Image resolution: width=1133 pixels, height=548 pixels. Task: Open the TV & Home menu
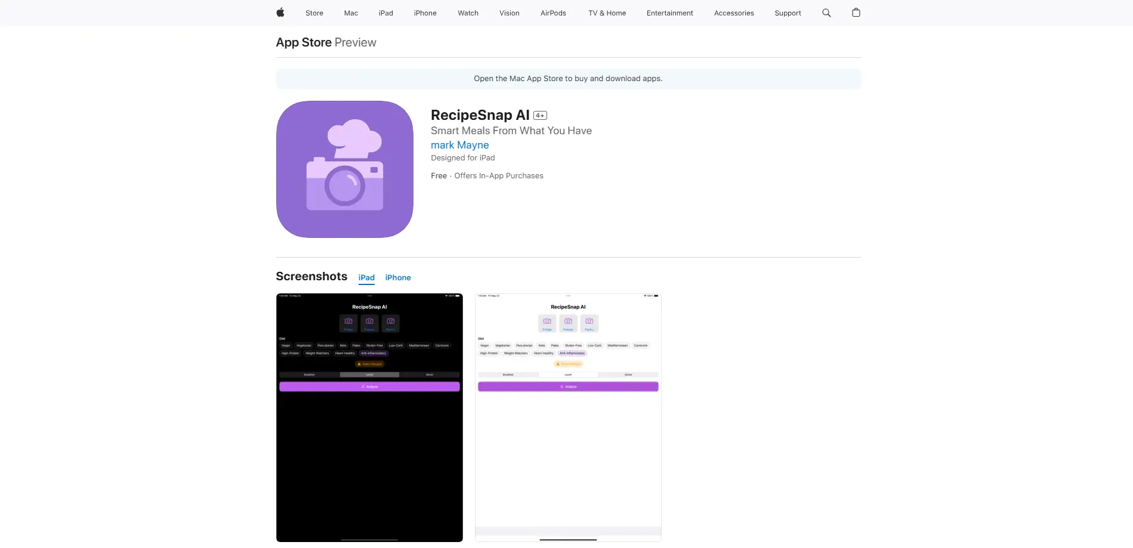pos(607,13)
